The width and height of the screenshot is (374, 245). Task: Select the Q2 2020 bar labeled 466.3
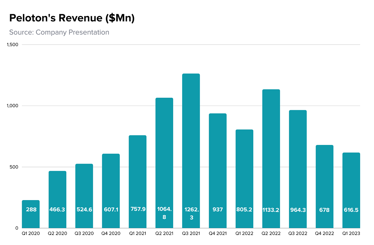(x=58, y=200)
